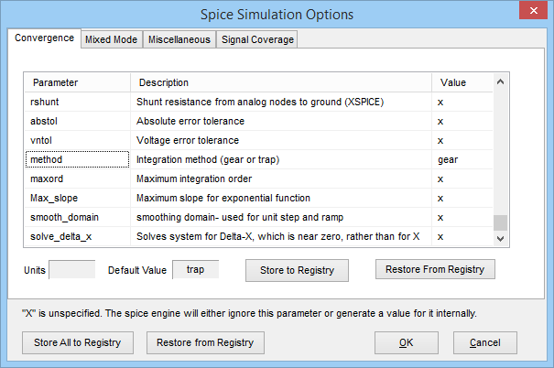Screen dimensions: 554x368
Task: Select the Signal Coverage tab
Action: coord(257,39)
